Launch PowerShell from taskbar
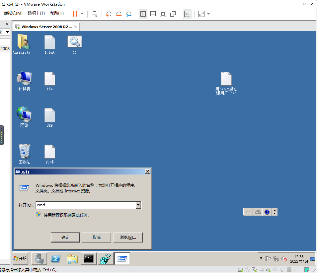This screenshot has height=273, width=317. [56, 258]
